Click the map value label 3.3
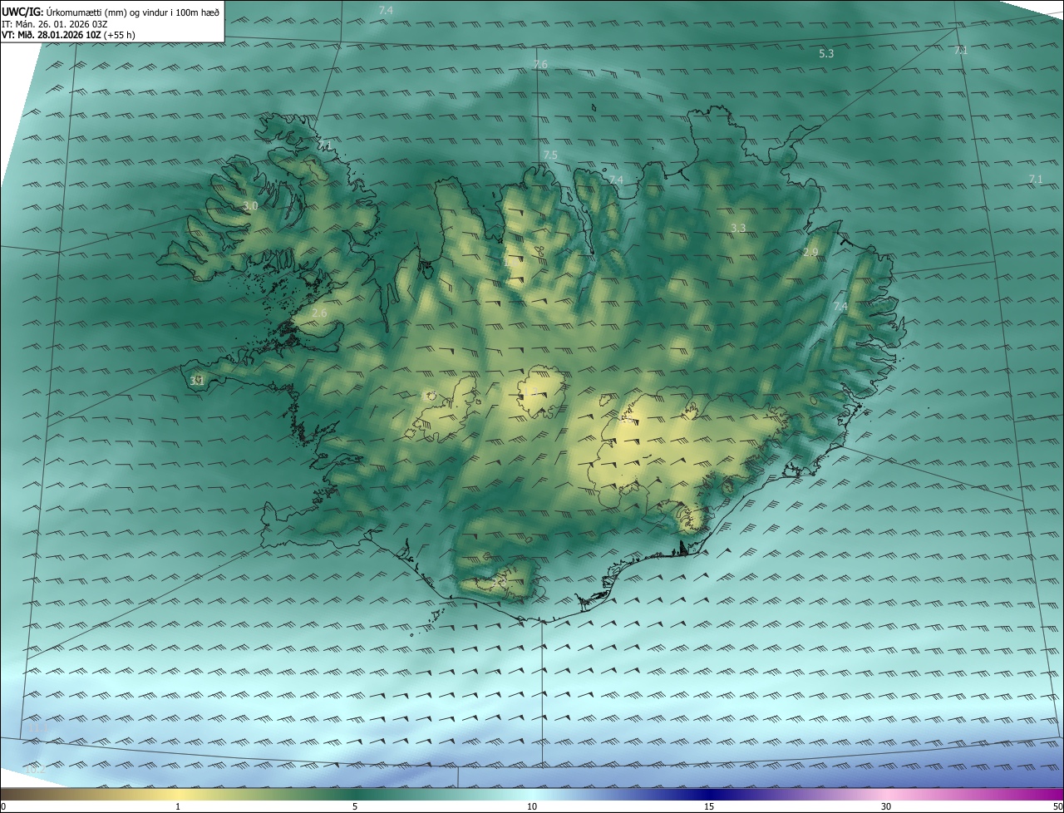Screen dimensions: 1064x813 coord(738,228)
